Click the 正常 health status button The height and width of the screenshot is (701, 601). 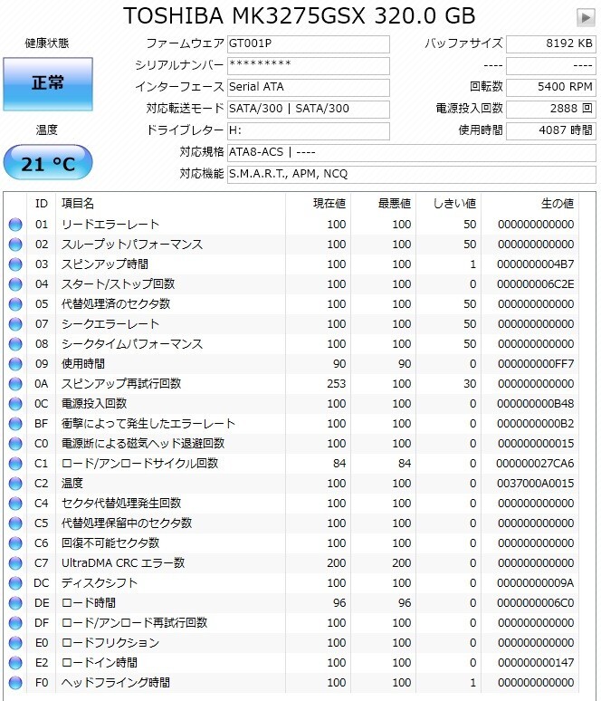(x=48, y=83)
